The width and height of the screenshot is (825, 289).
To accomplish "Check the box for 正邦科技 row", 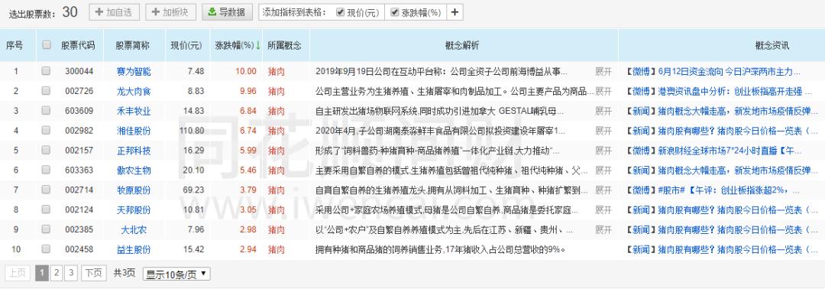I will pos(47,151).
